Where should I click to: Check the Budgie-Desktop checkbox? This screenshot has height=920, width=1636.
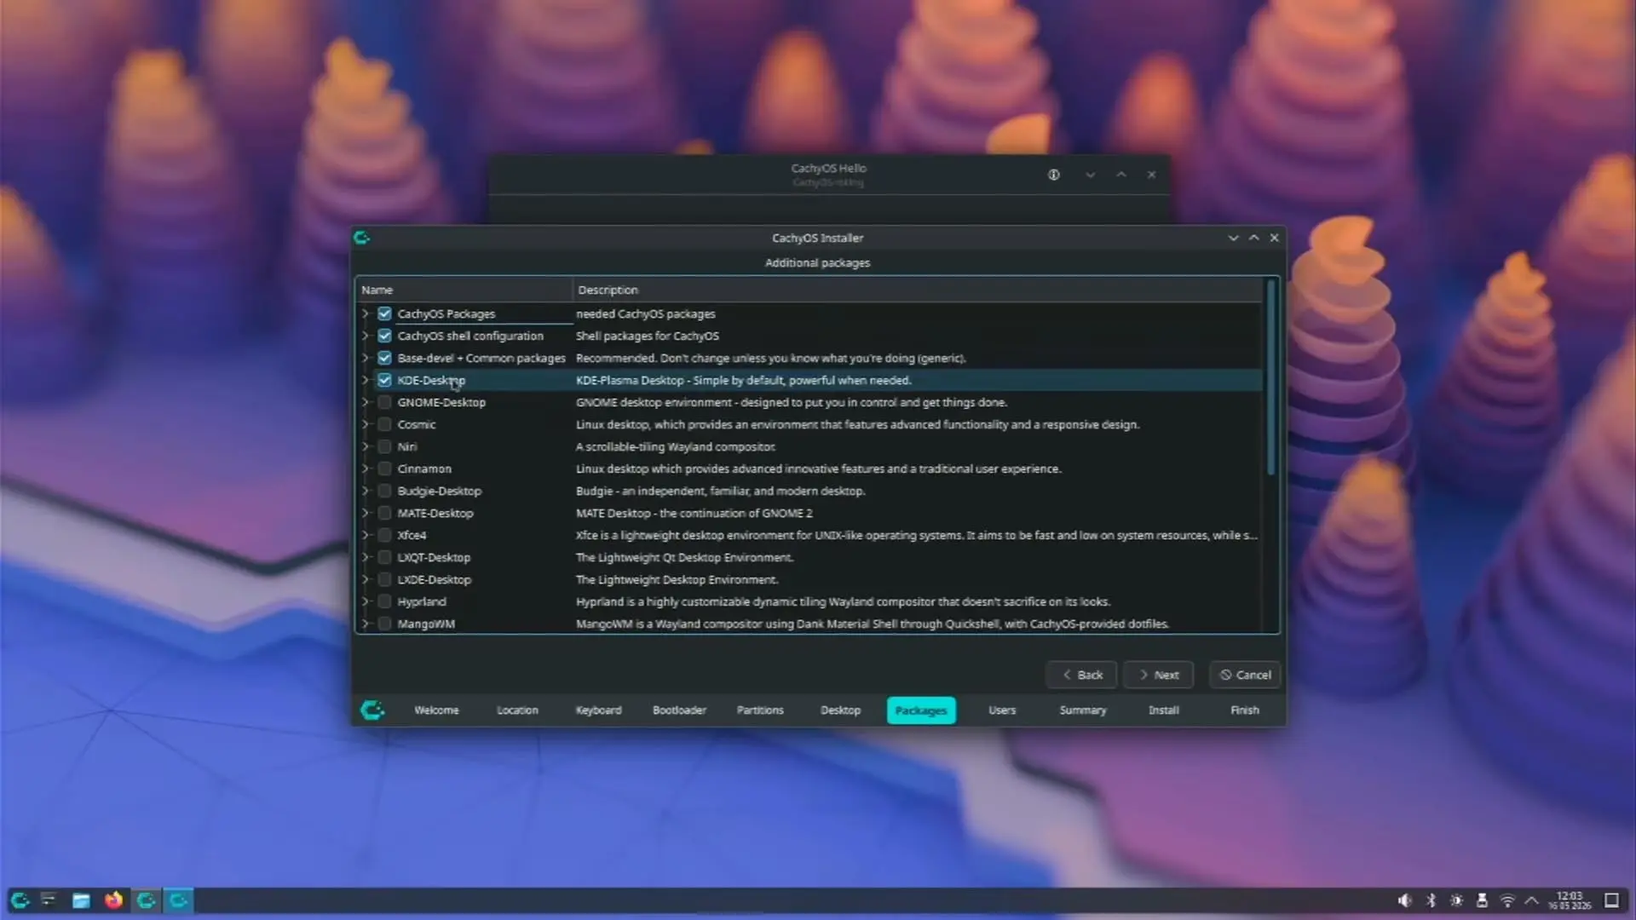pyautogui.click(x=384, y=491)
